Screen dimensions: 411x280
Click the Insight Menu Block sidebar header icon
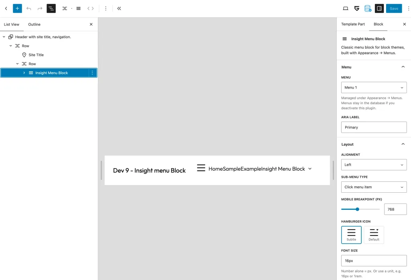coord(344,39)
